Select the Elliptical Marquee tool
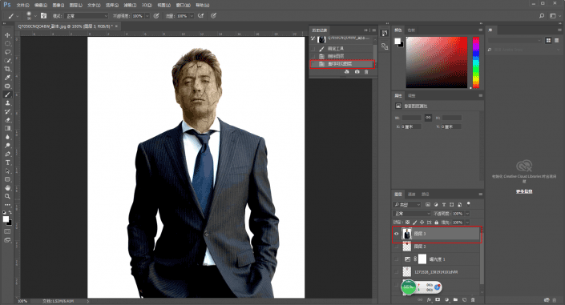This screenshot has width=565, height=305. pyautogui.click(x=7, y=43)
